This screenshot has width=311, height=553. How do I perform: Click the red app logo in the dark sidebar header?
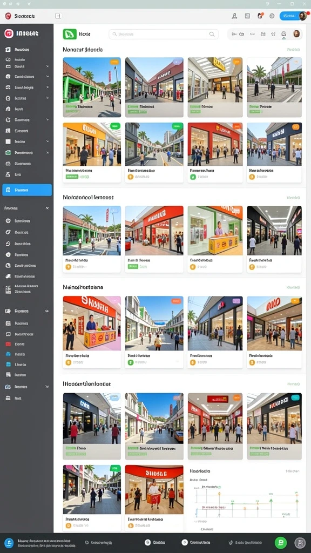[x=9, y=33]
